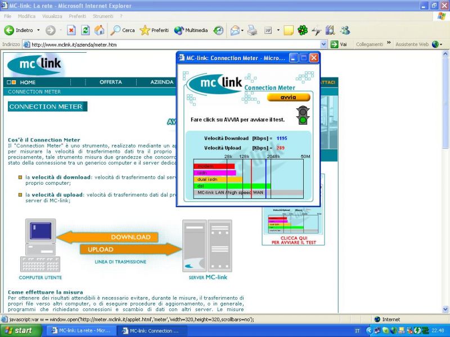This screenshot has width=450, height=337.
Task: Click the address bar URL field
Action: 175,44
